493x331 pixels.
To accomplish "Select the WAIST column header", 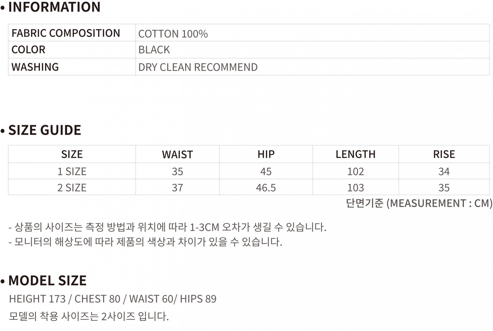I will coord(177,154).
